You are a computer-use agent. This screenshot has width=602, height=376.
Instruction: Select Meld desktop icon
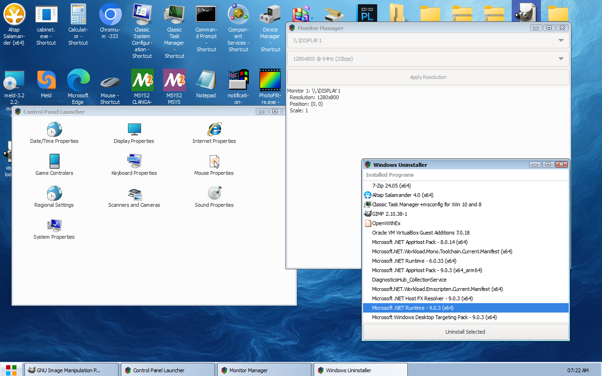pyautogui.click(x=46, y=84)
